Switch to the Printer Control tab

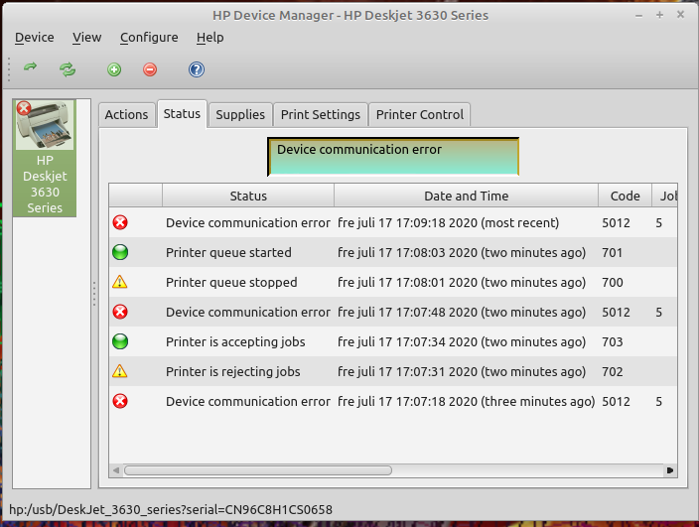419,114
